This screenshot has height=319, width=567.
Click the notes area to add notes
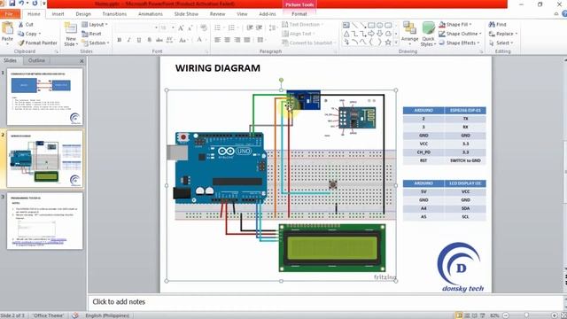point(325,301)
